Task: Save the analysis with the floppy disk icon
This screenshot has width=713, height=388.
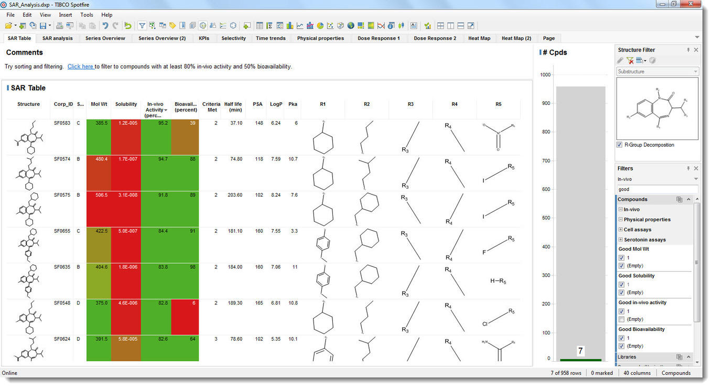Action: (42, 25)
